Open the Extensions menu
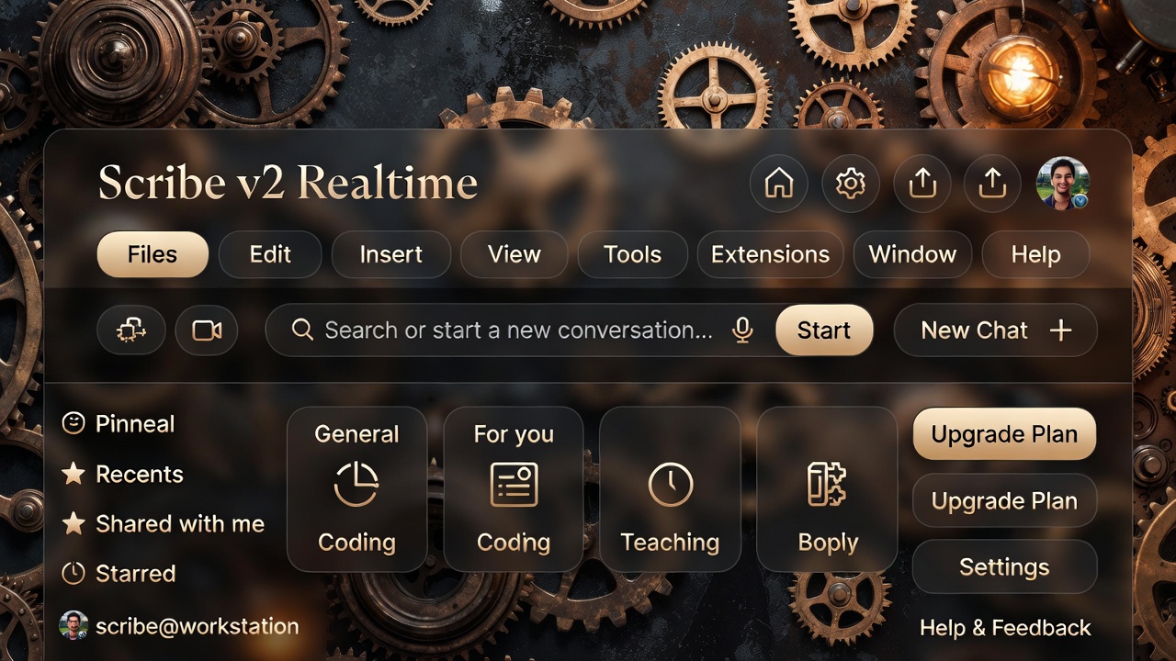The height and width of the screenshot is (661, 1176). [770, 254]
